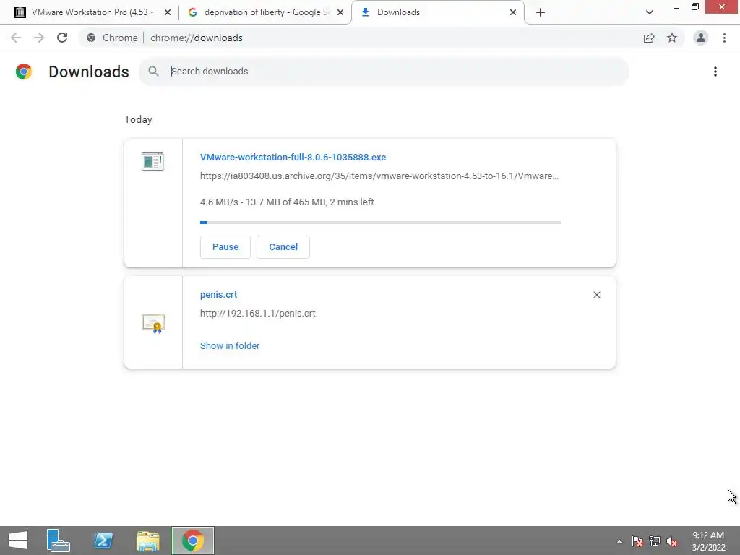Show hidden system tray icons
The height and width of the screenshot is (555, 740).
tap(619, 541)
